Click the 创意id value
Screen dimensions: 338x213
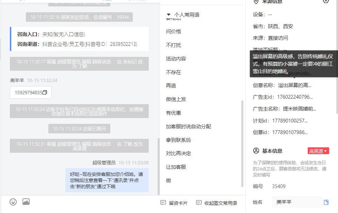pos(290,132)
